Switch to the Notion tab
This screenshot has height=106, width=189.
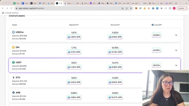point(34,3)
